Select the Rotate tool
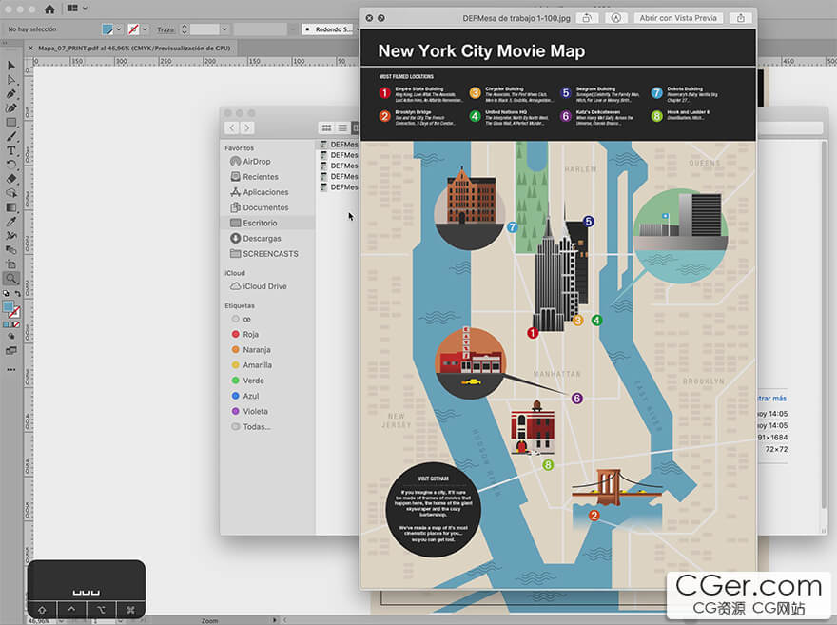The image size is (837, 625). (x=11, y=165)
